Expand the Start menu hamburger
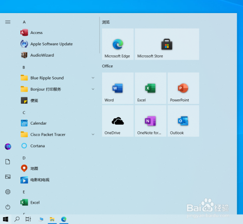The width and height of the screenshot is (243, 224). (x=8, y=22)
